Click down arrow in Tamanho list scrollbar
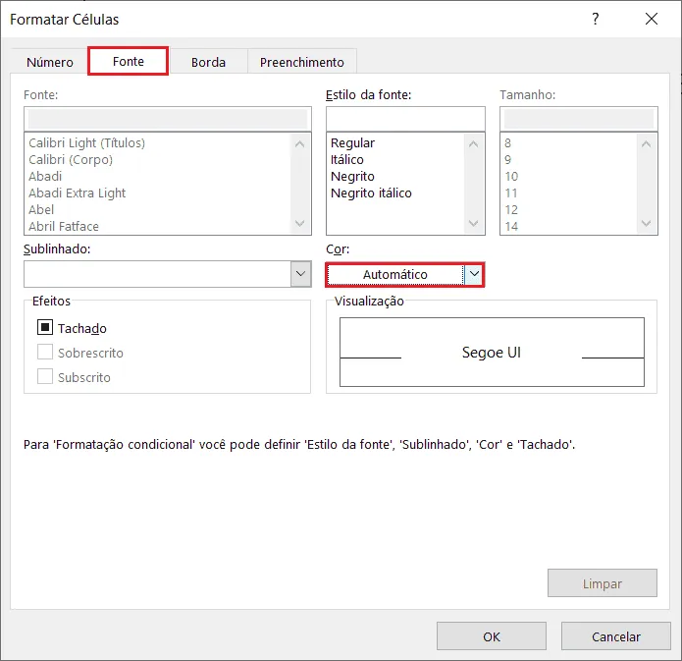 [x=646, y=223]
